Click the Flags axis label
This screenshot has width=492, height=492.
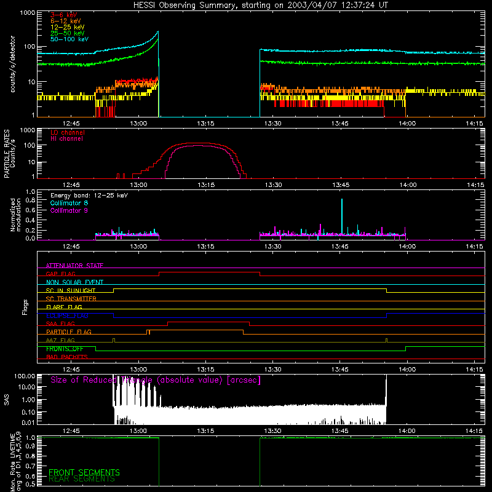click(25, 307)
